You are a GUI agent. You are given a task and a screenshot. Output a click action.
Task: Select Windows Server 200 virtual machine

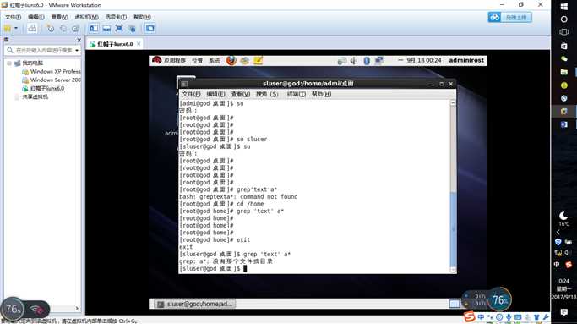click(52, 80)
